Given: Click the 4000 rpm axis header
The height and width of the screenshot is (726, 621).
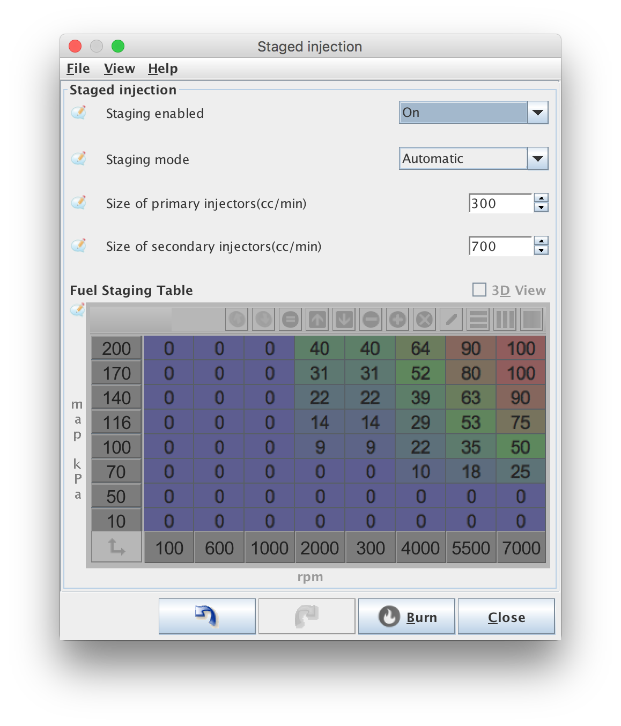Looking at the screenshot, I should 420,548.
